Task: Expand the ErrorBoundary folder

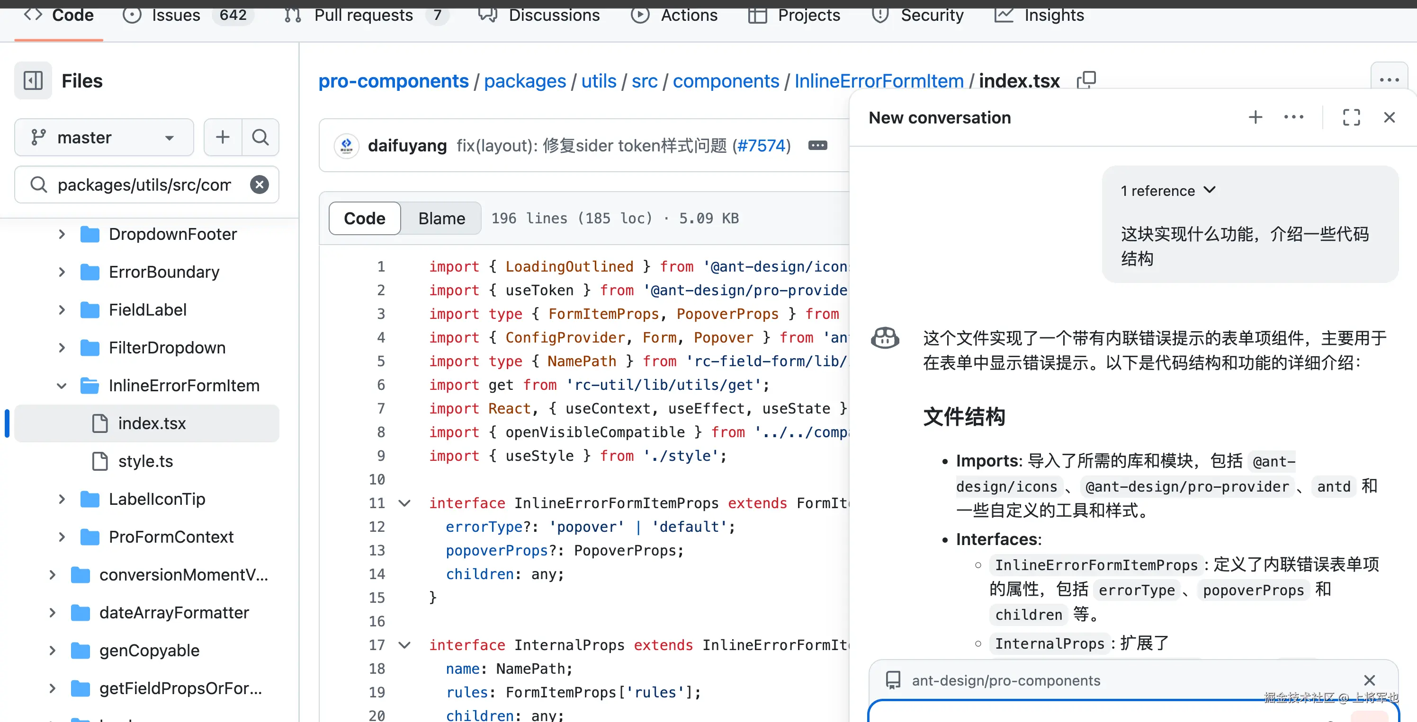Action: (x=62, y=272)
